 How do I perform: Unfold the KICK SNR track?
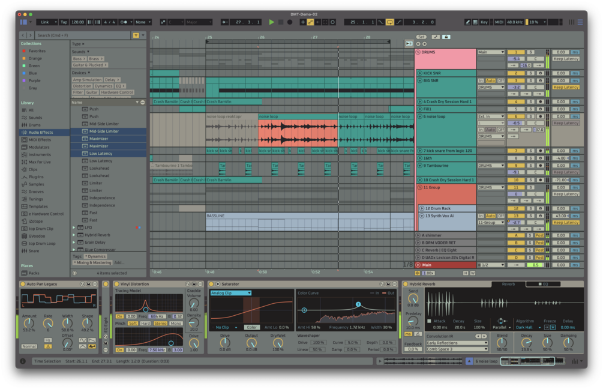[x=419, y=73]
